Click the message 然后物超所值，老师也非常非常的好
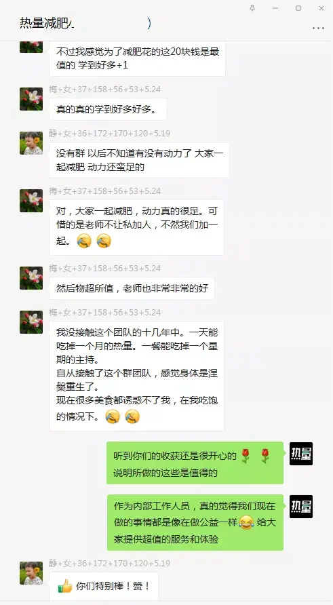333x605 pixels. pyautogui.click(x=132, y=288)
